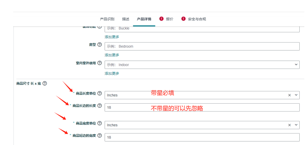Click the help icon beside 商品尺寸 长 x 宽
Screen dimensions: 306x145
coord(45,84)
